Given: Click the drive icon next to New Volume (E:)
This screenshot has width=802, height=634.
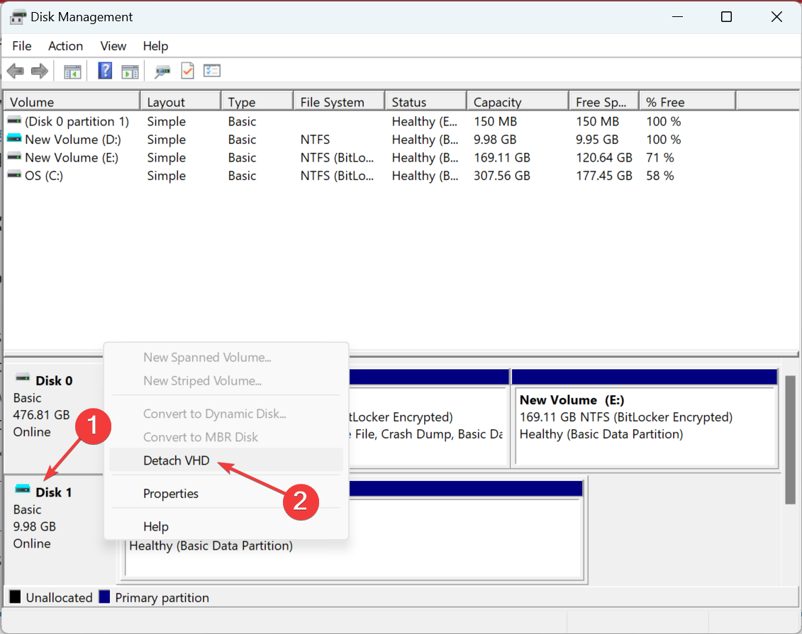Looking at the screenshot, I should tap(14, 157).
